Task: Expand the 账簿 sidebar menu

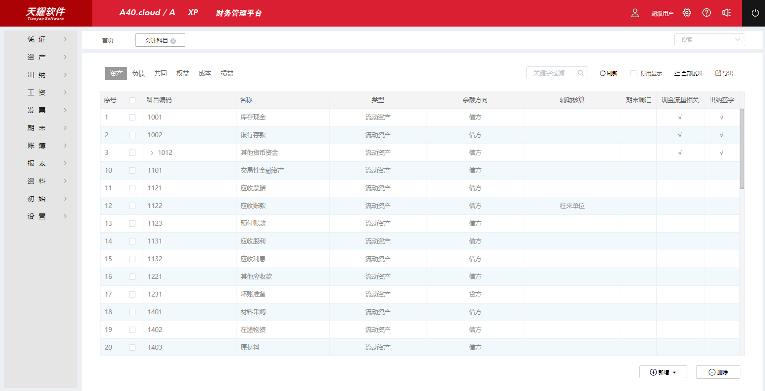Action: [41, 146]
